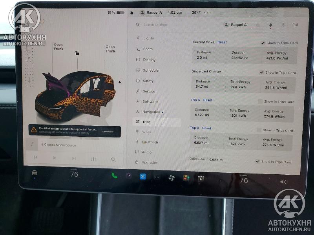Reset the Current Drive trip data
Screen dimensions: 314x235
click(222, 42)
